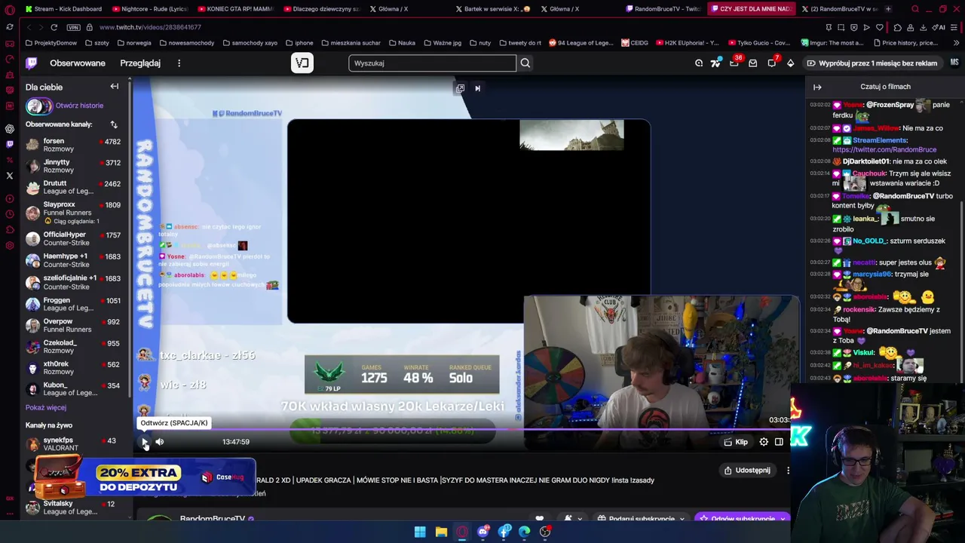Click the CaseHug deposit ad banner
The width and height of the screenshot is (965, 543).
click(144, 478)
